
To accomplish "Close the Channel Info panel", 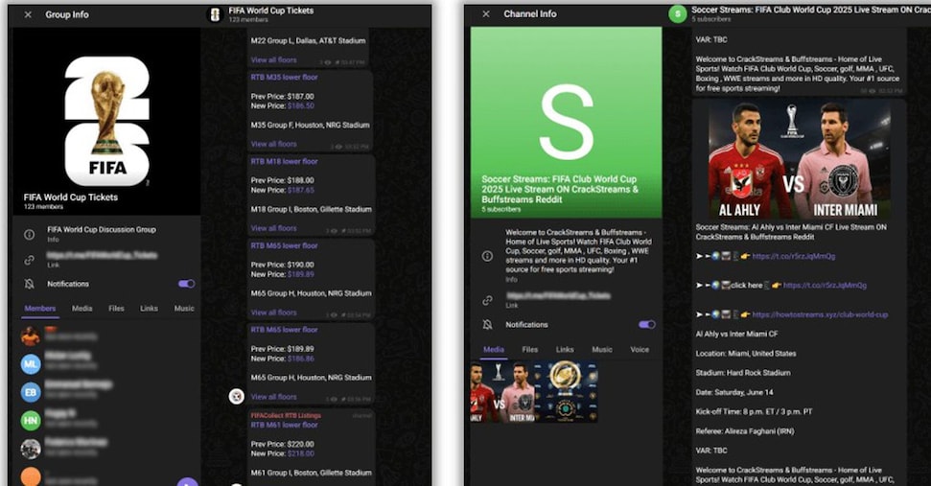I will pyautogui.click(x=486, y=13).
